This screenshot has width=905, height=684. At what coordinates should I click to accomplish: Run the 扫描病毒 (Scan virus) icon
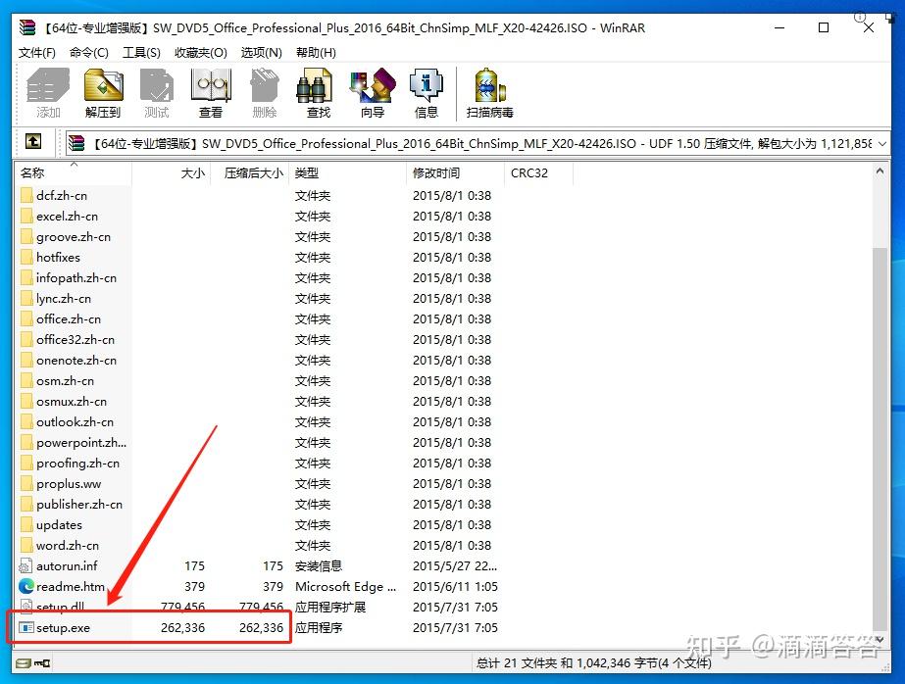point(489,93)
